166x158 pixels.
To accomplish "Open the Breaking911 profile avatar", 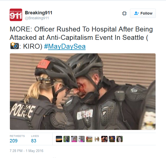I will pos(16,15).
